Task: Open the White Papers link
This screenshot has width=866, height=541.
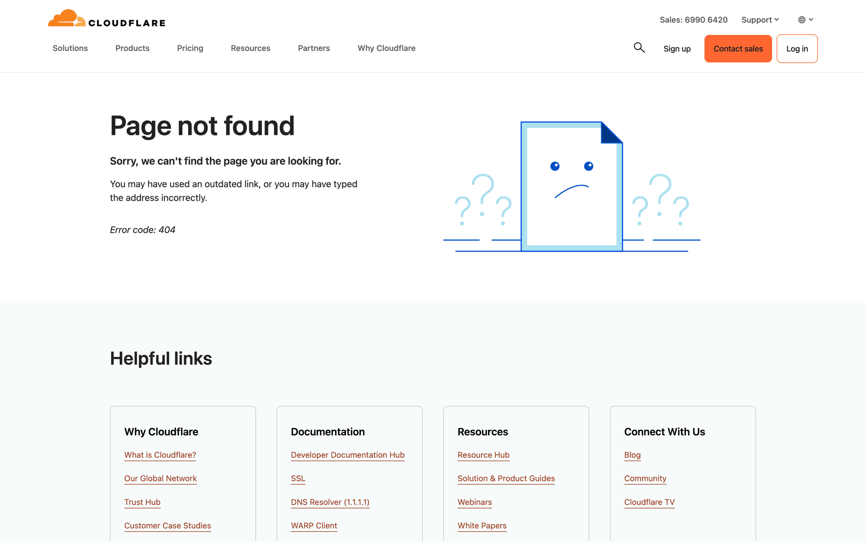Action: click(x=482, y=526)
